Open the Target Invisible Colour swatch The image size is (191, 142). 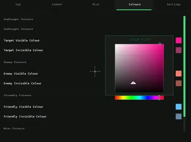179,50
